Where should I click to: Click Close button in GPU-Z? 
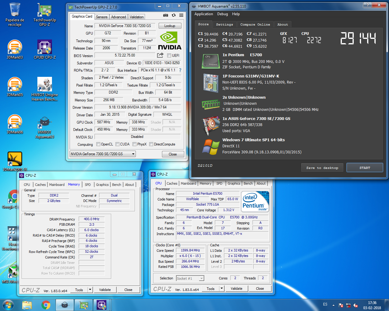(173, 154)
